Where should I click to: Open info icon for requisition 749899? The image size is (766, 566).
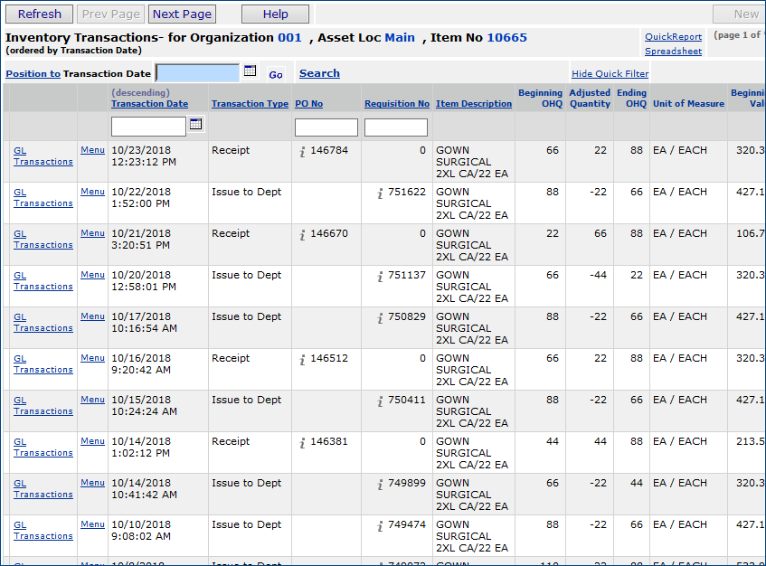[x=381, y=485]
